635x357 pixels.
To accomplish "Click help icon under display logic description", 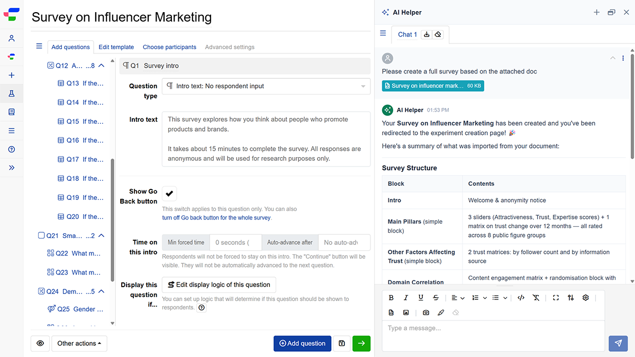I will click(202, 308).
